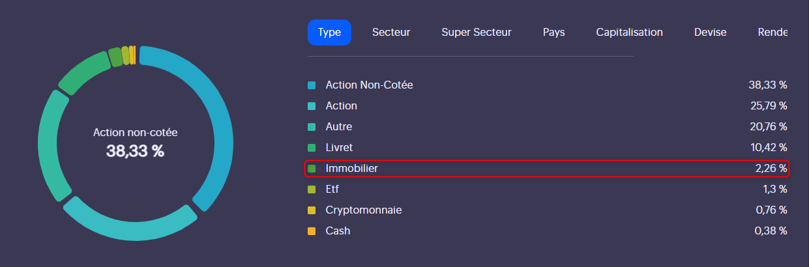Select the Autre legend row

click(x=547, y=127)
